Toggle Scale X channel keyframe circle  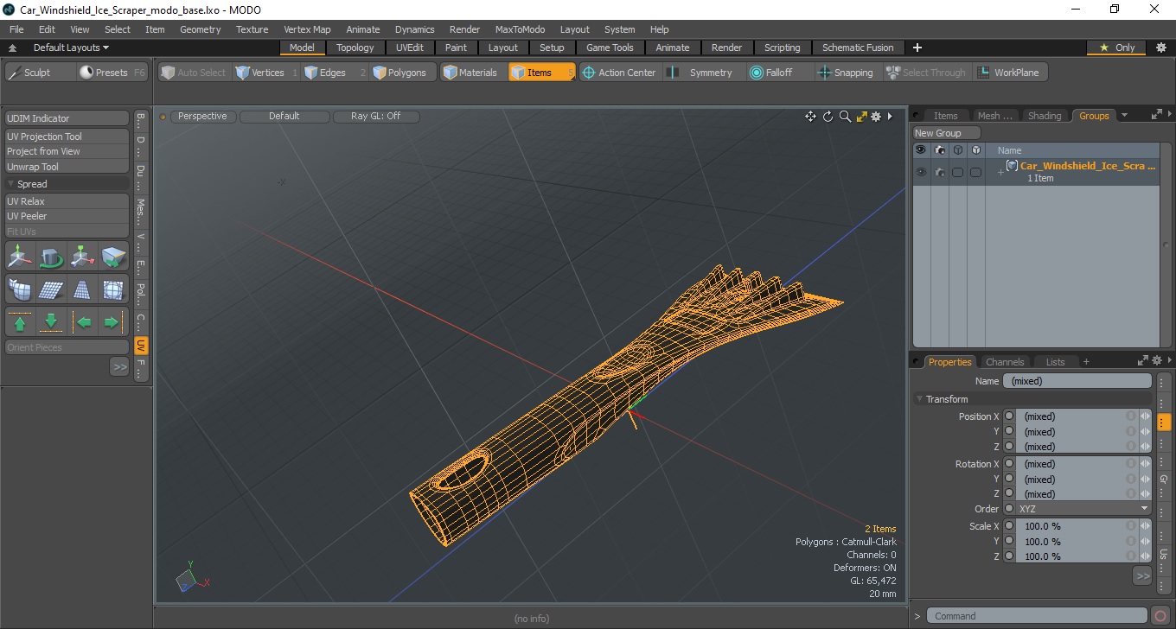(x=1009, y=526)
